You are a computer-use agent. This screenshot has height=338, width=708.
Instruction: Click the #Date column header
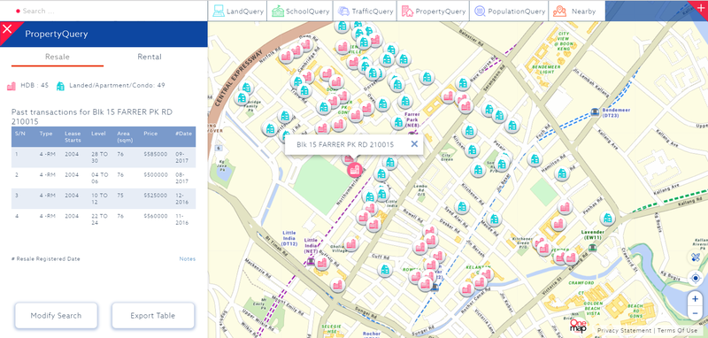tap(184, 134)
